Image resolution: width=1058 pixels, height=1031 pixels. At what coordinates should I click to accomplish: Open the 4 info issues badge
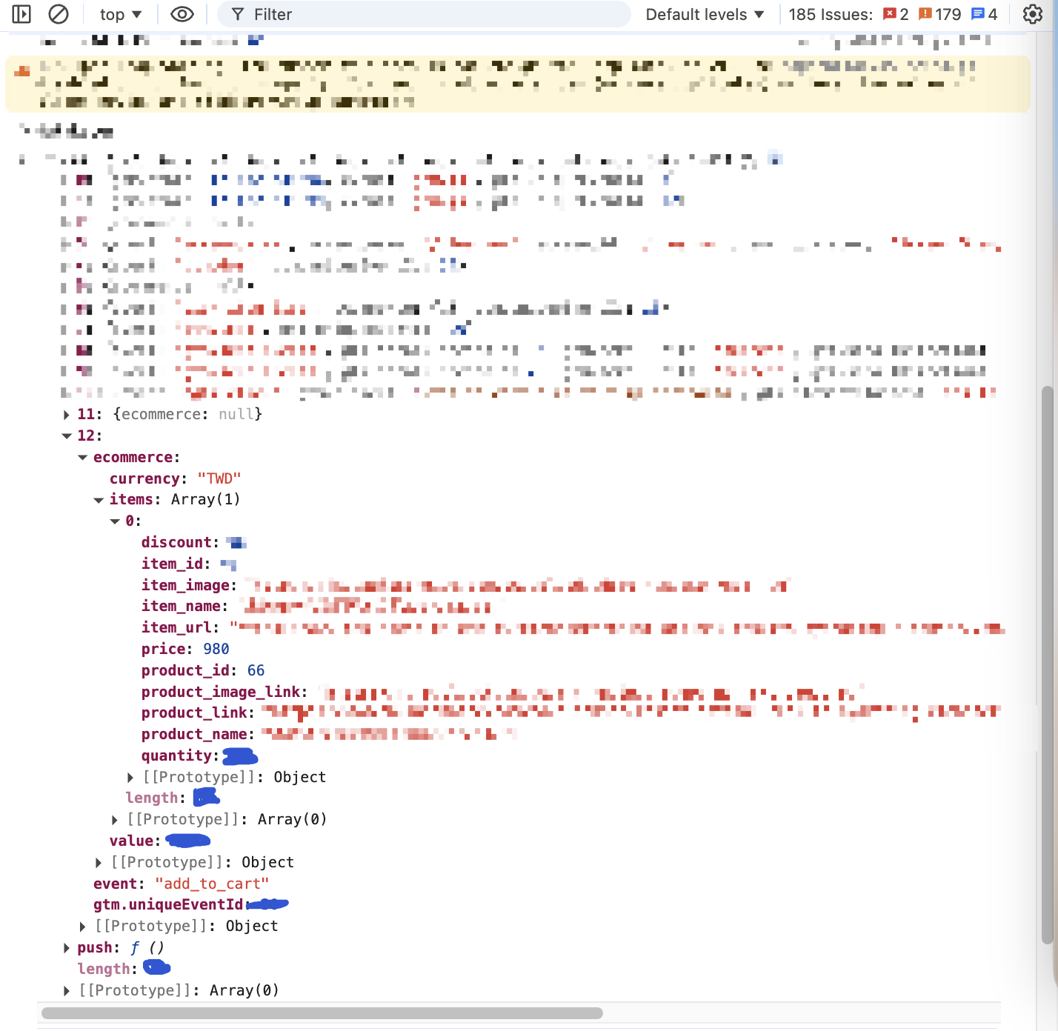click(985, 14)
